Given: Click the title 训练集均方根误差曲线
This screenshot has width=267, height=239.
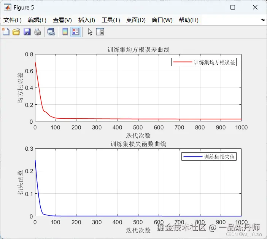Looking at the screenshot, I should click(138, 50).
